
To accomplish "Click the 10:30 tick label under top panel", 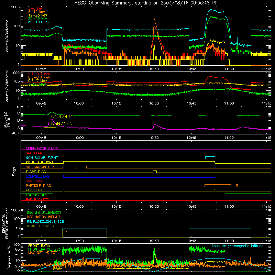I will click(154, 69).
